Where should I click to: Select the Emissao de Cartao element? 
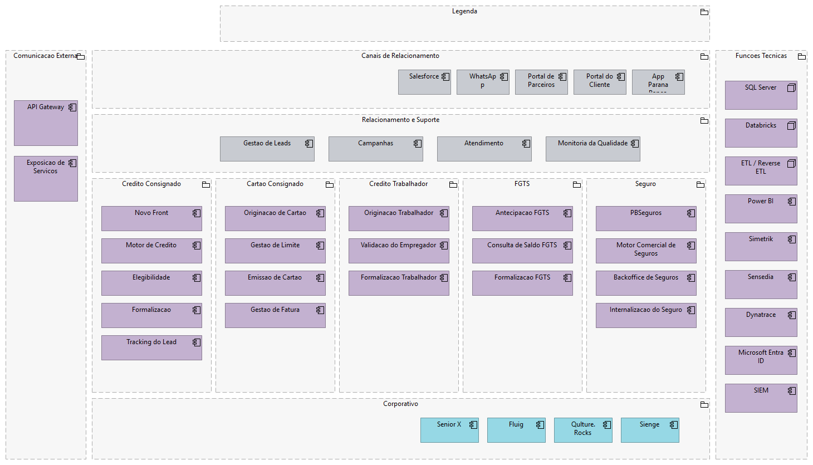[x=275, y=283]
